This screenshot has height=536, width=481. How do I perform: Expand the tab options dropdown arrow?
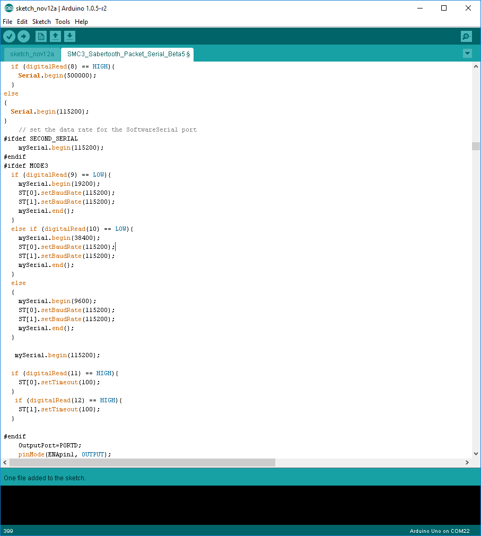tap(467, 53)
